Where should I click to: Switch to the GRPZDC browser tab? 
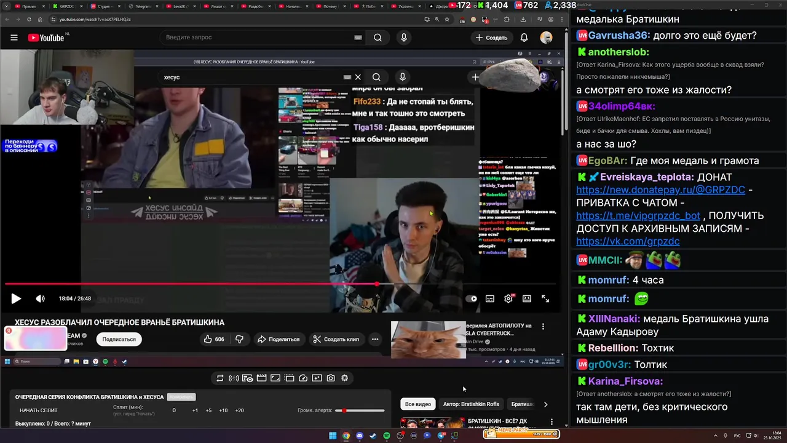click(66, 6)
